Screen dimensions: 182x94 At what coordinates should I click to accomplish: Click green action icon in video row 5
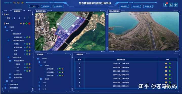(x=170, y=78)
